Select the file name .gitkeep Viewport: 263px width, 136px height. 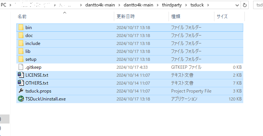(33, 67)
